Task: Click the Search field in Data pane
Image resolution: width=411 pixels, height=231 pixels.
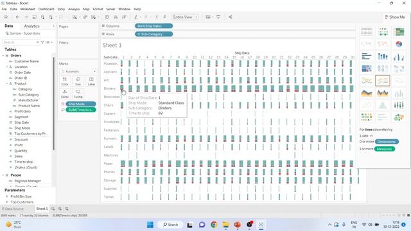Action: (21, 42)
